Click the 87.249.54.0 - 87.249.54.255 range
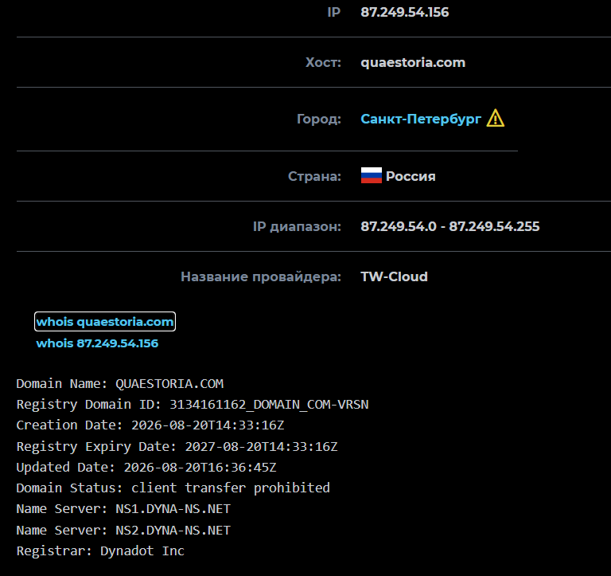 pyautogui.click(x=450, y=226)
